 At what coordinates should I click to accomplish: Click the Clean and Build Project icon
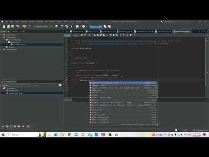67,27
